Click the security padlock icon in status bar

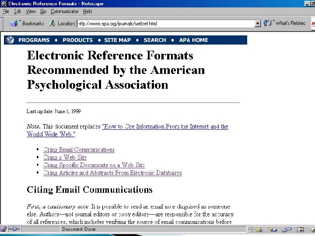pos(4,229)
